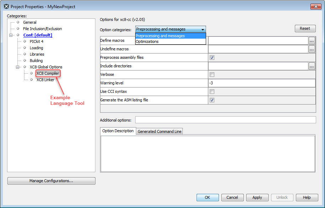Click the ellipsis button for Undefine macros

pos(312,49)
